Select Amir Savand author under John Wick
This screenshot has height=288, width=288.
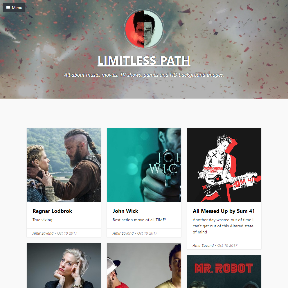[123, 233]
